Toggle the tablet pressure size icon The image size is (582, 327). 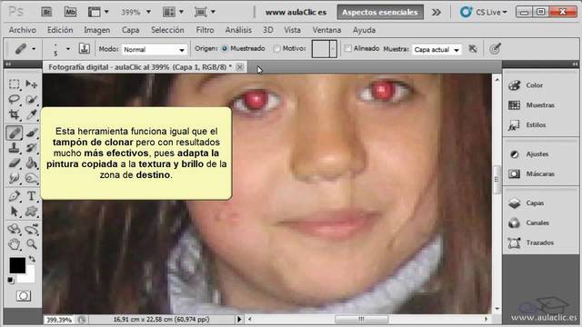(495, 48)
